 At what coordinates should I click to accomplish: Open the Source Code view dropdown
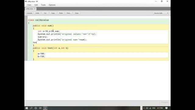pos(161,13)
